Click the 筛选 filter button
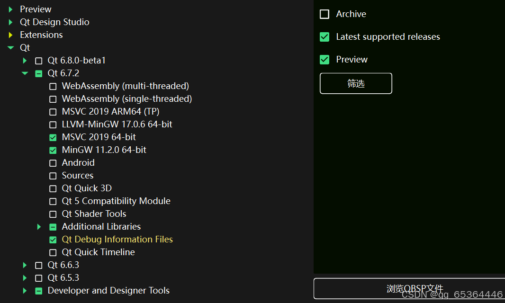The height and width of the screenshot is (303, 505). tap(356, 83)
